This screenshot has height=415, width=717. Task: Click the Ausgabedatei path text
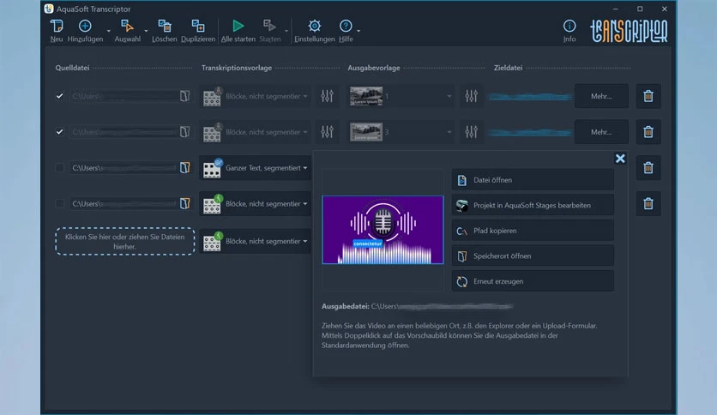tap(442, 306)
